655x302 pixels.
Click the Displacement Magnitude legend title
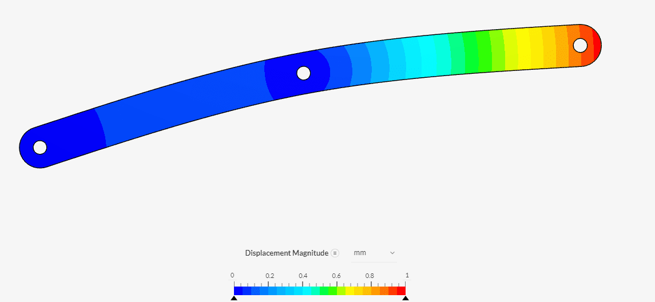[x=287, y=253]
